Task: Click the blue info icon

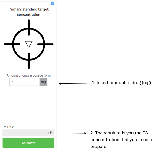Action: click(52, 4)
